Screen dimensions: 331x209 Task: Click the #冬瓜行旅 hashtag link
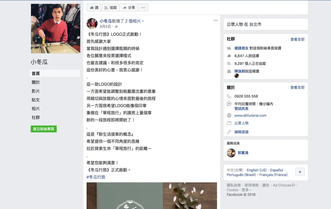(96, 177)
